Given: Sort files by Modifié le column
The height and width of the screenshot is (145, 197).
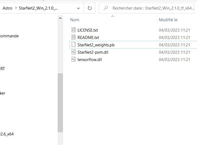Looking at the screenshot, I should click(x=168, y=20).
